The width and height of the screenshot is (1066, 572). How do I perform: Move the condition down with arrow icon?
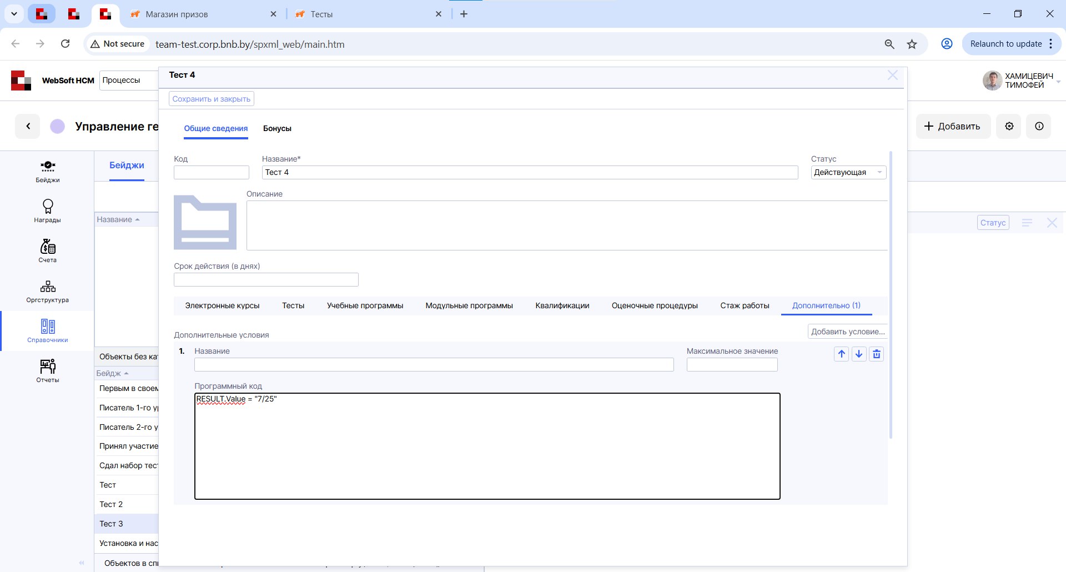point(859,354)
